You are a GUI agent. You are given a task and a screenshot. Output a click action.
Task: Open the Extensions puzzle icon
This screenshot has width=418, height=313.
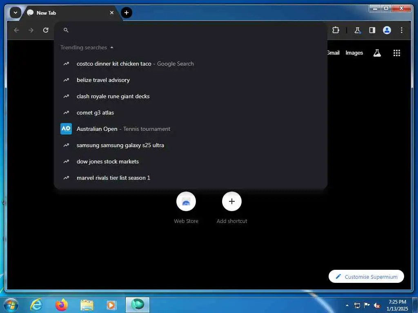(336, 30)
